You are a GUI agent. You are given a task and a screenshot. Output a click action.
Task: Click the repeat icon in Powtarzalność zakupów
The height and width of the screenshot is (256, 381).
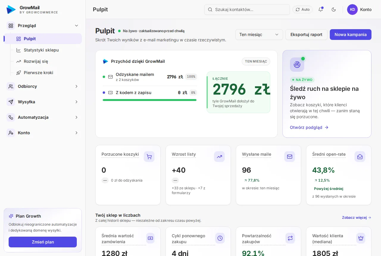point(290,238)
